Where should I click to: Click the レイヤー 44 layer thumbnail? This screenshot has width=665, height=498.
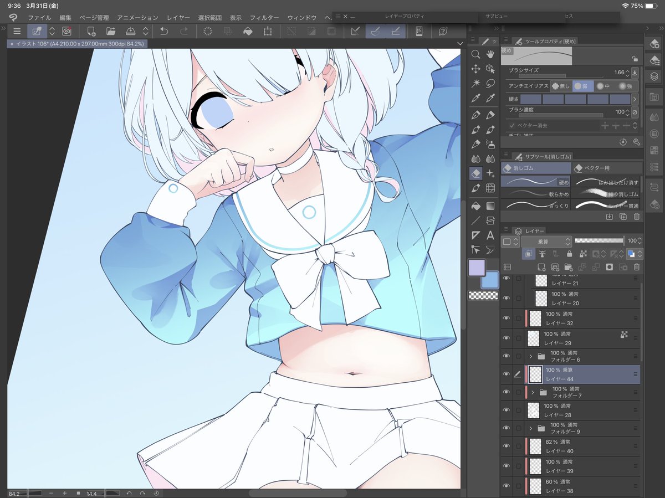click(535, 374)
